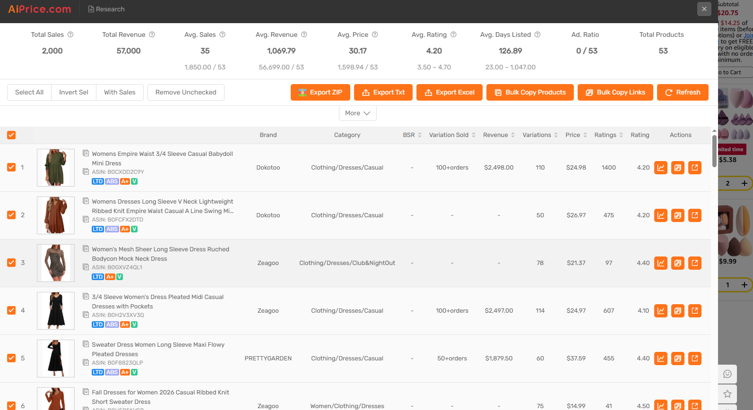Viewport: 753px width, 410px height.
Task: Toggle the checkbox for row 3
Action: tap(11, 263)
